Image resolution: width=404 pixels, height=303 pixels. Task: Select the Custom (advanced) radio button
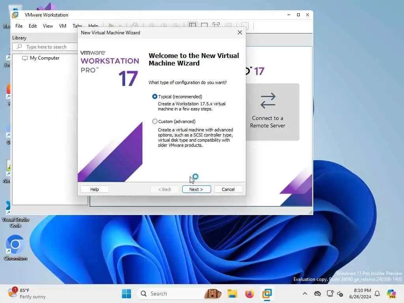pyautogui.click(x=155, y=122)
